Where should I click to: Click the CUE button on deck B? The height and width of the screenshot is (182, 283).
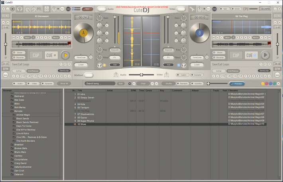click(x=251, y=55)
